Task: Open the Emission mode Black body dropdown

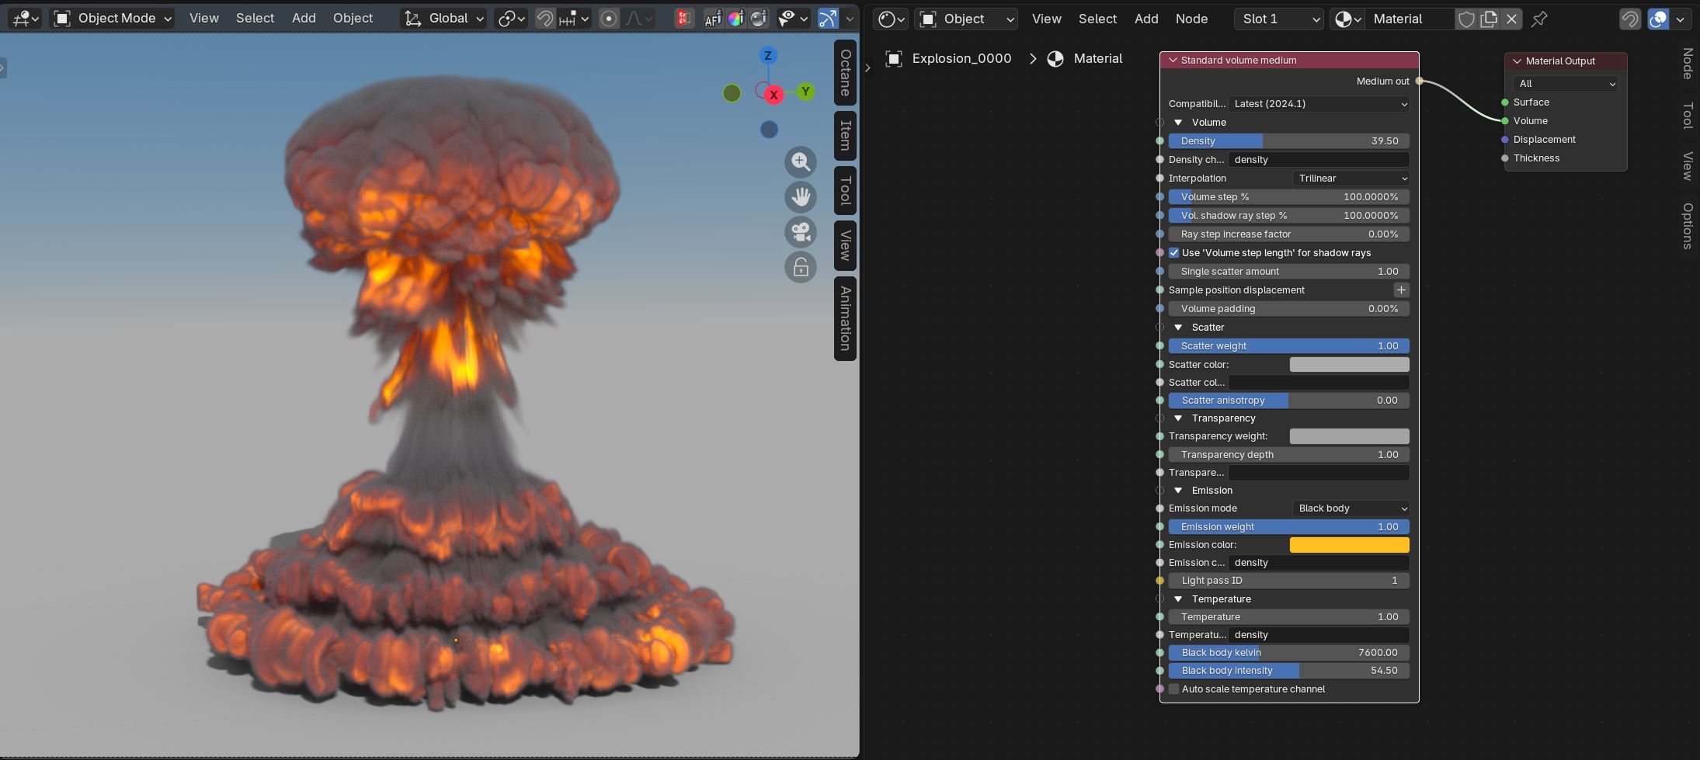Action: [1351, 508]
